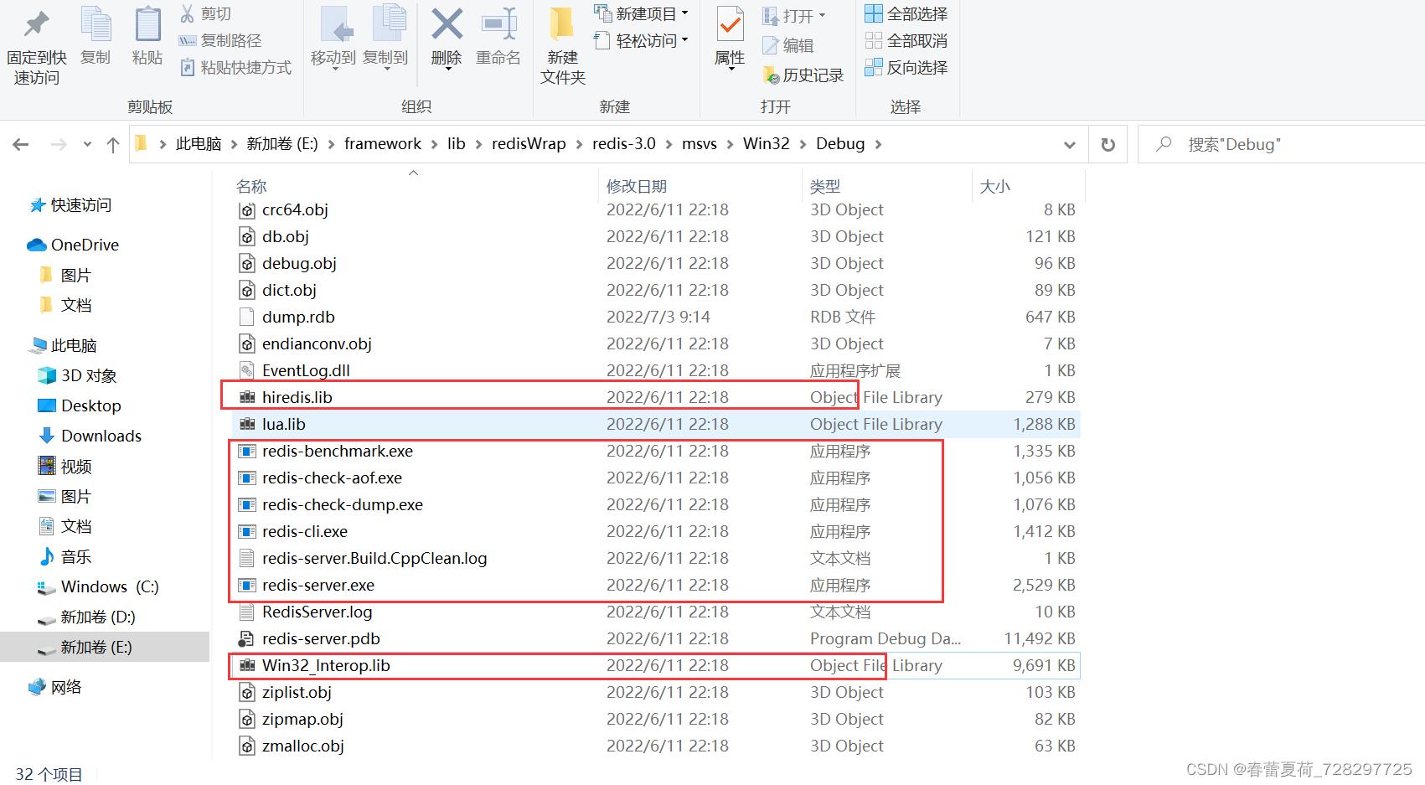Click Select all (全部选择)
The width and height of the screenshot is (1425, 785).
[906, 13]
